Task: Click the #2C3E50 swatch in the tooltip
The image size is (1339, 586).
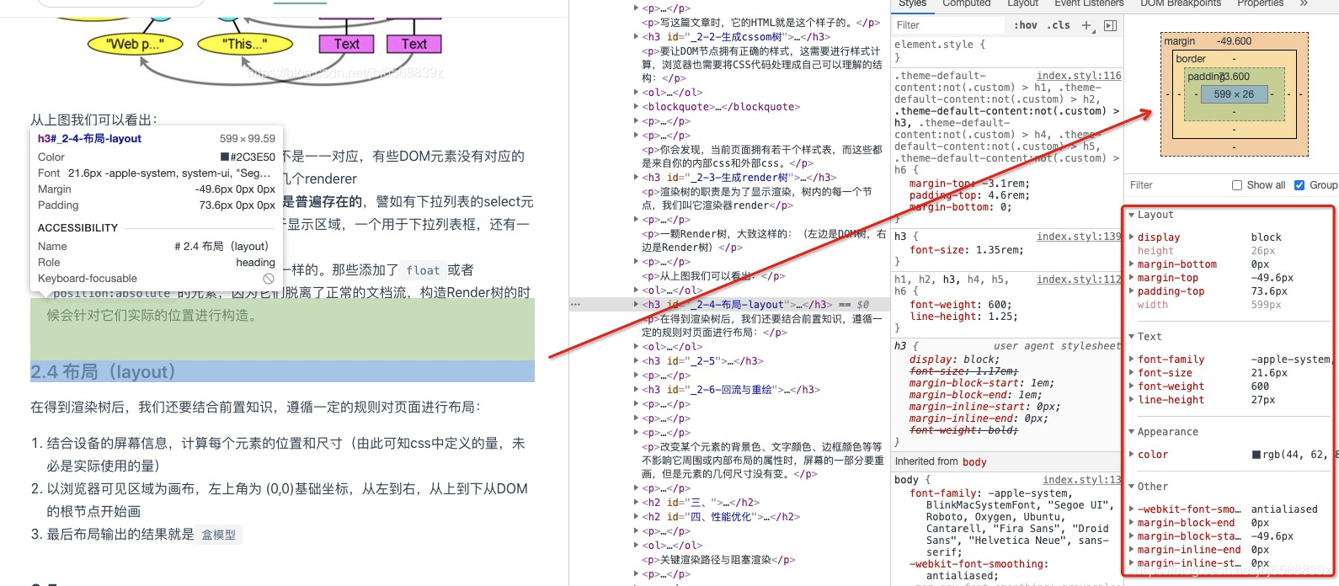Action: click(x=225, y=157)
